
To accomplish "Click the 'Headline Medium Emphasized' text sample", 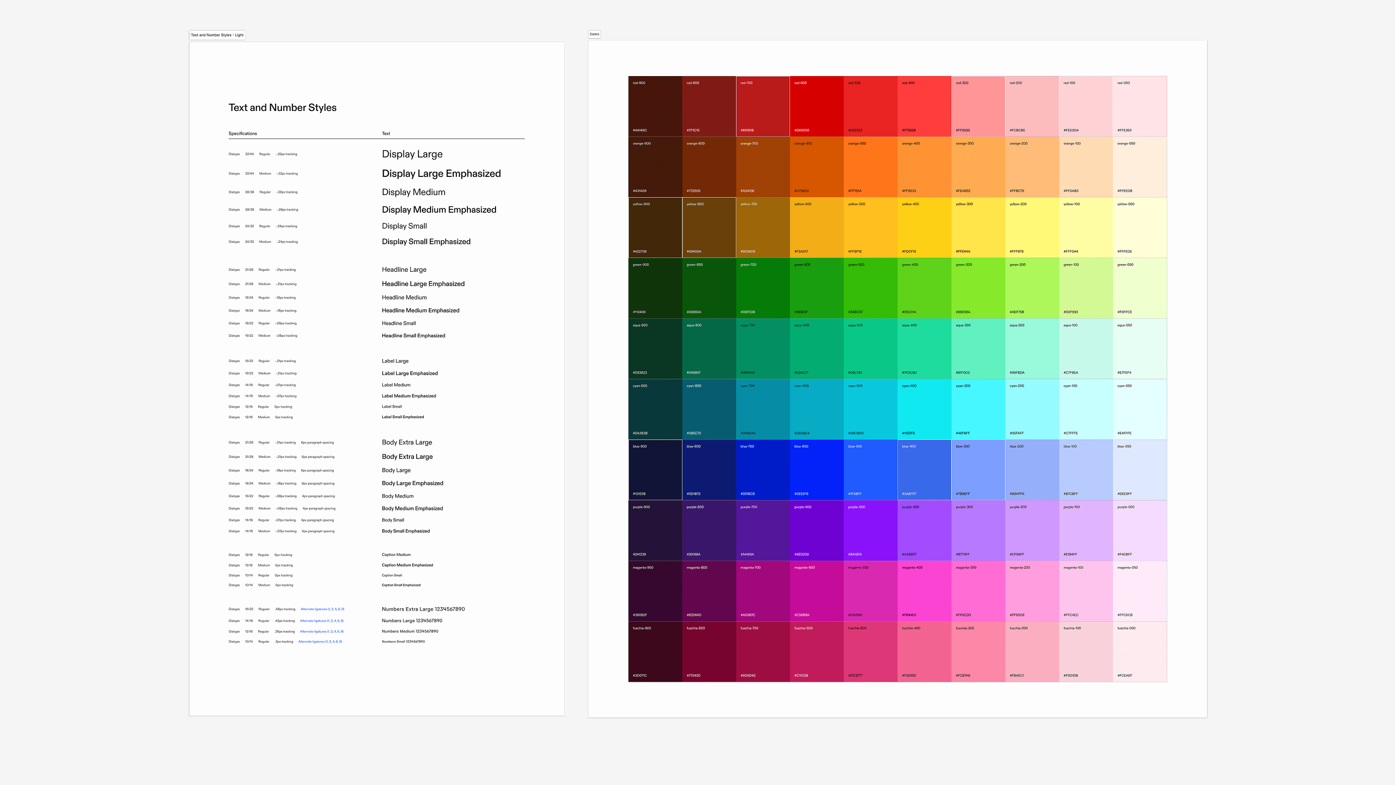I will (420, 311).
